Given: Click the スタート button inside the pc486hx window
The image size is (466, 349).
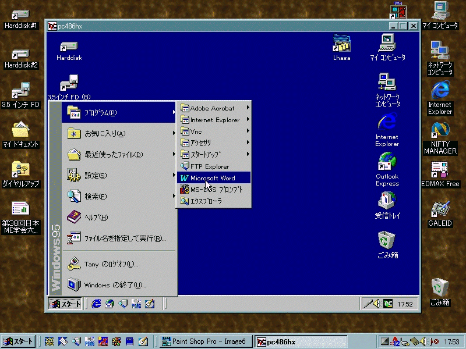Looking at the screenshot, I should (65, 304).
